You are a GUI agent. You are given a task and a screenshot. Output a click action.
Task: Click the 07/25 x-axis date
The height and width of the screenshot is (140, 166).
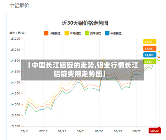point(62,131)
